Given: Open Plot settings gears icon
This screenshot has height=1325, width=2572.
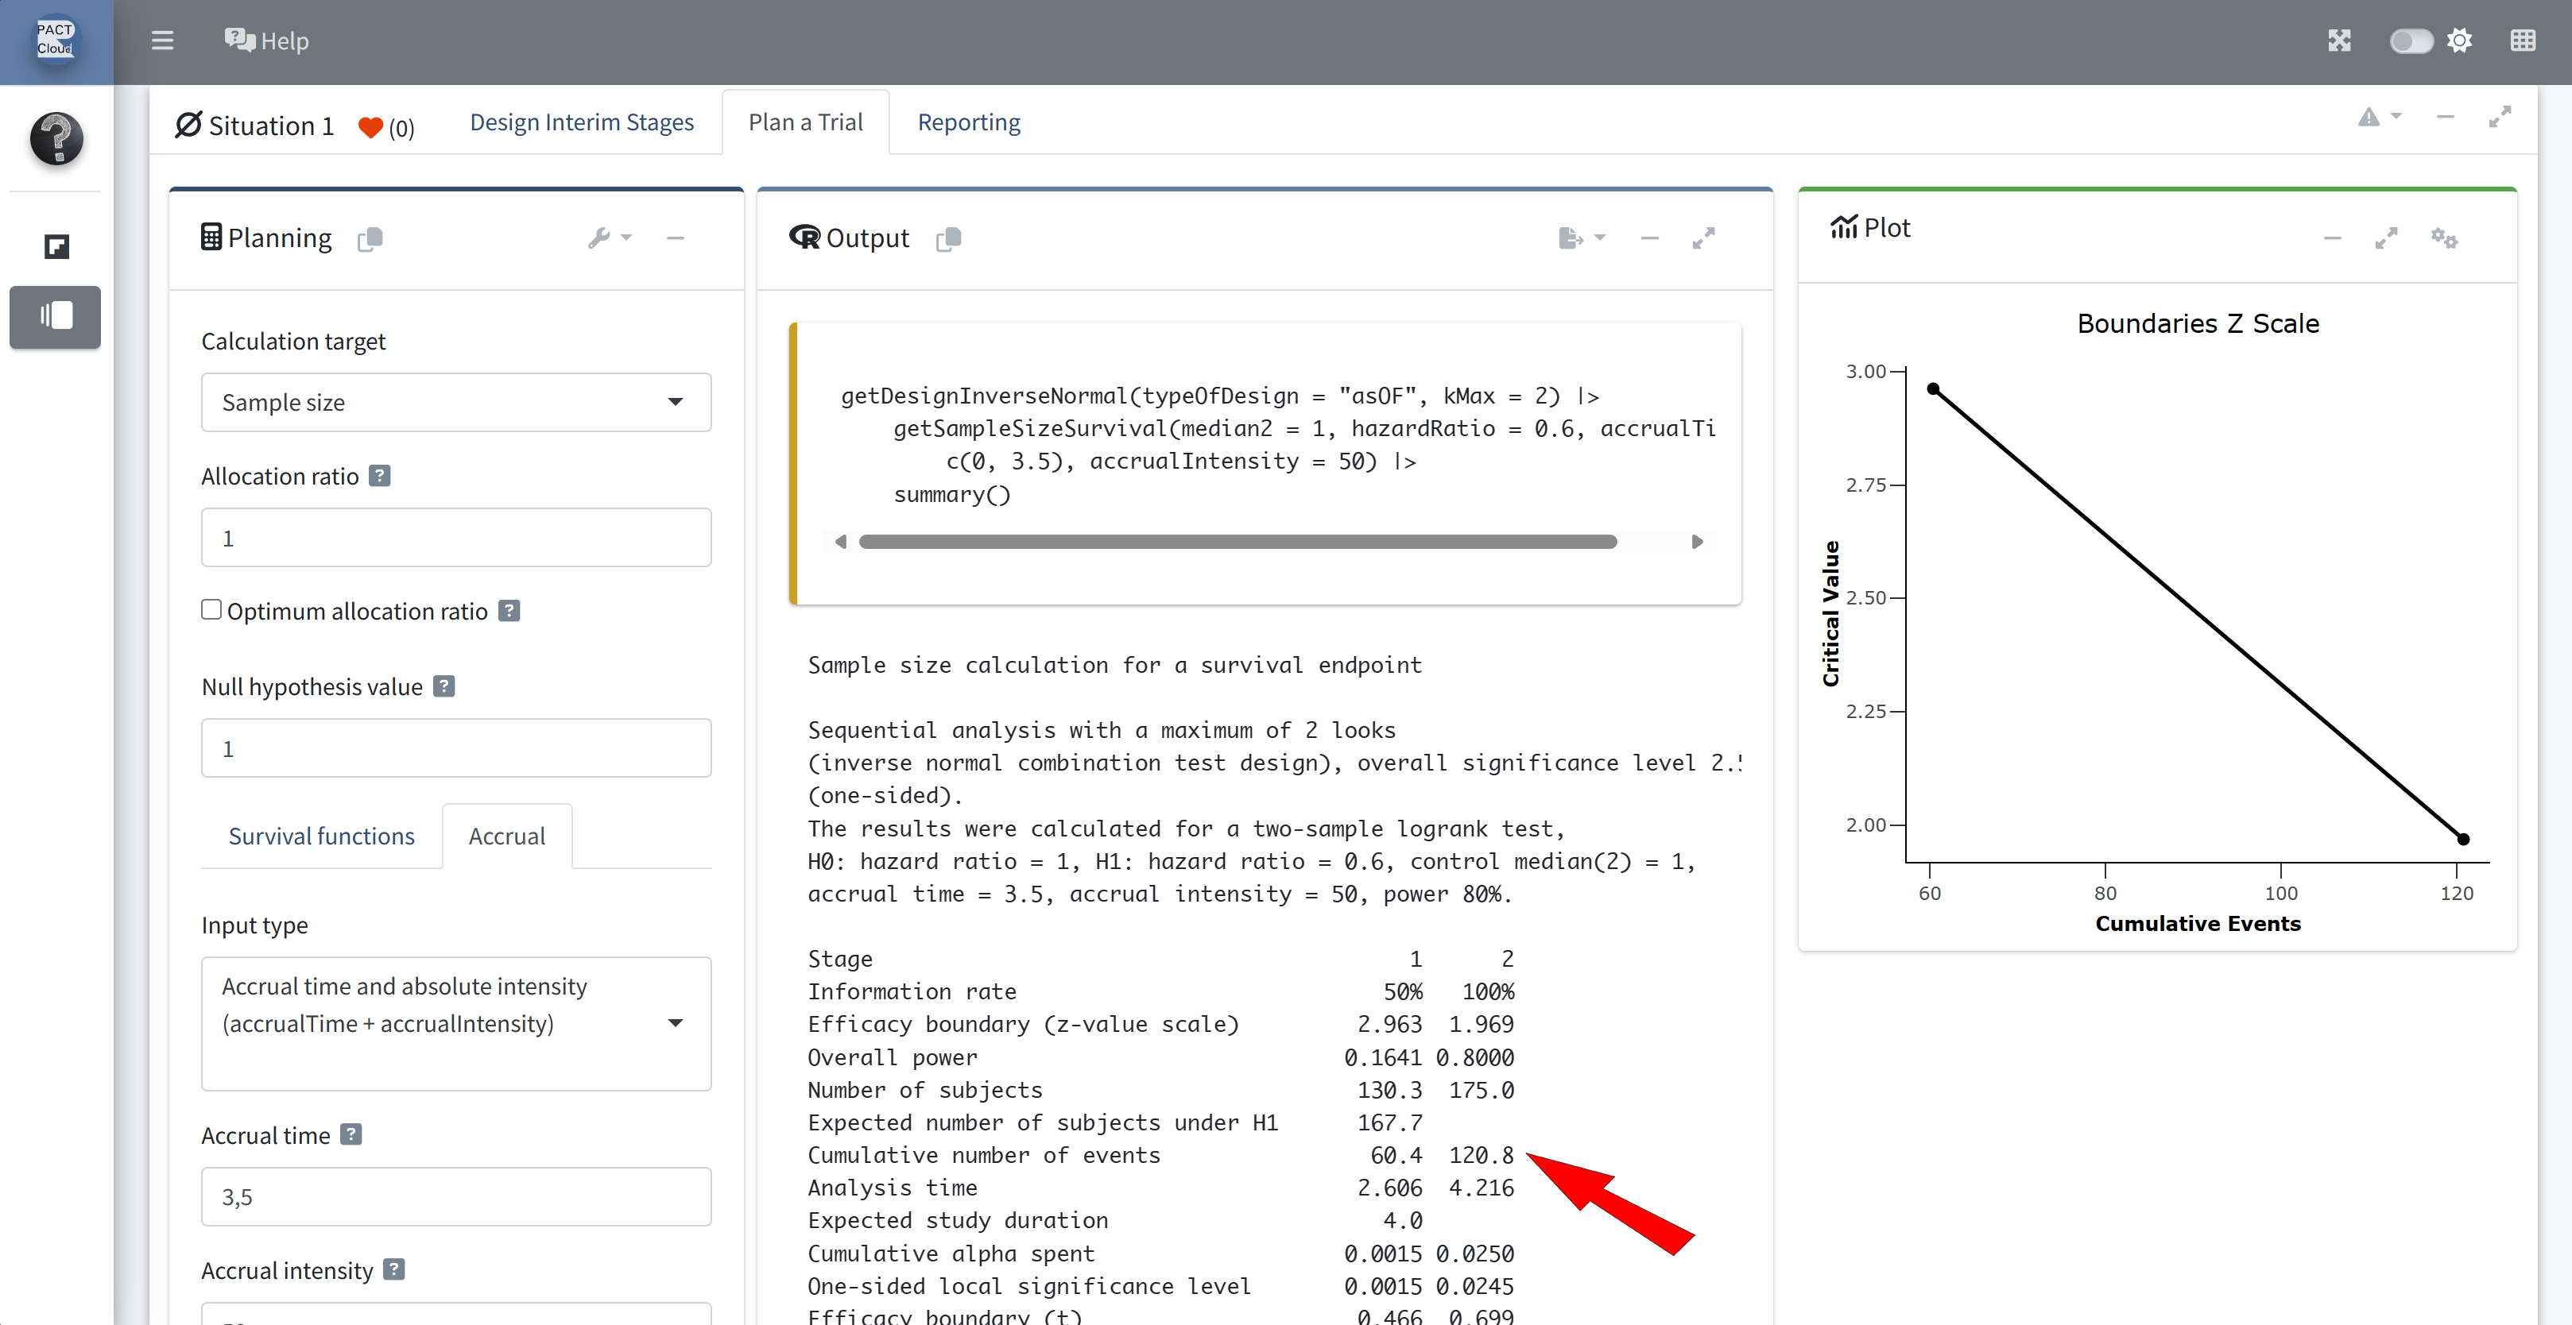Looking at the screenshot, I should (2443, 238).
